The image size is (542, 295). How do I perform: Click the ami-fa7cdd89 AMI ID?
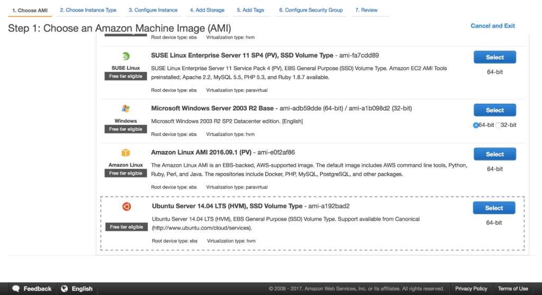click(359, 55)
